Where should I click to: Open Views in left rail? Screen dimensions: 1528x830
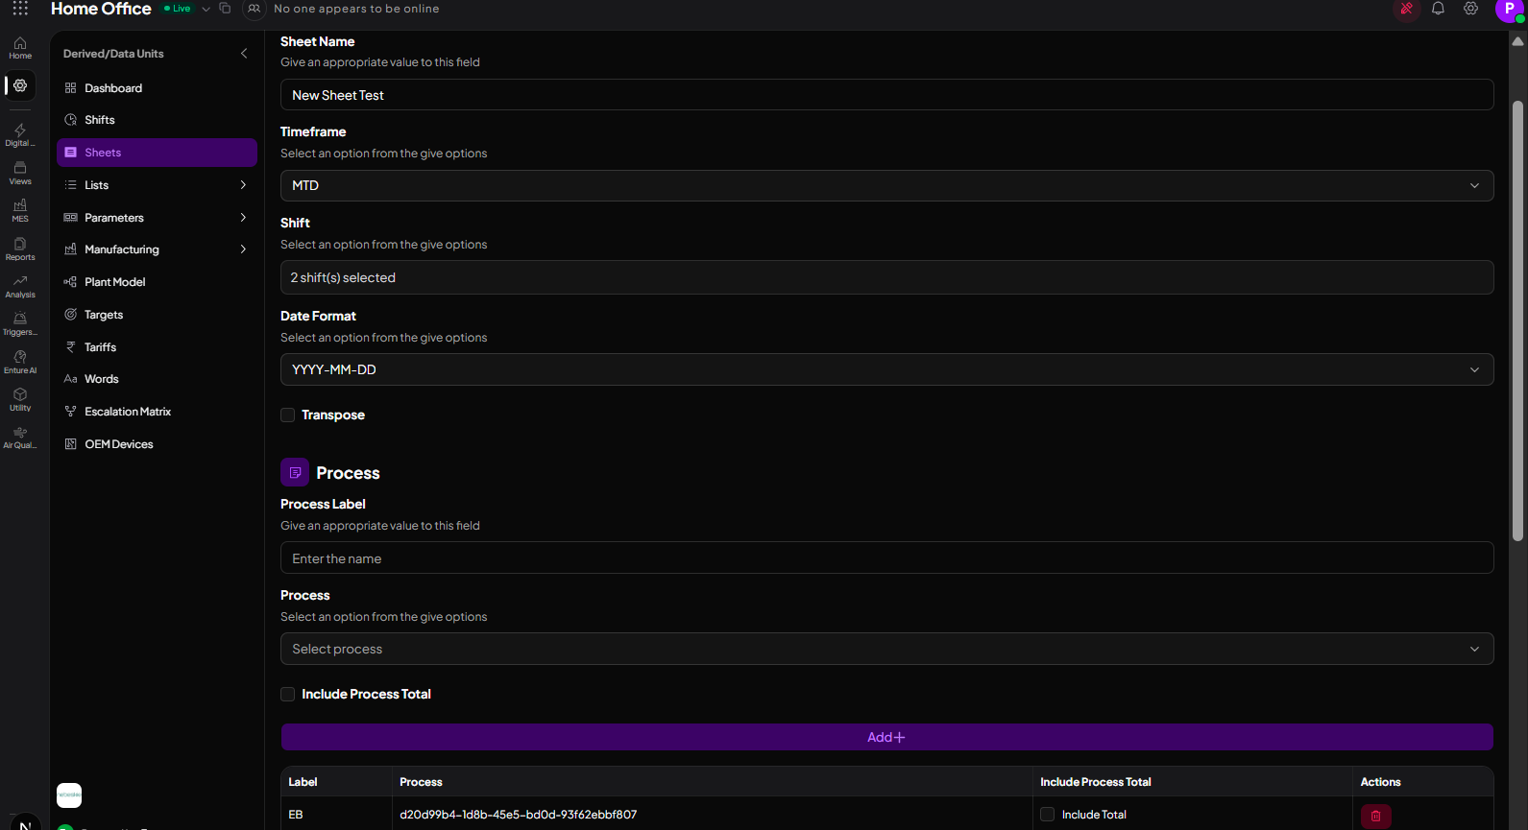click(x=20, y=174)
